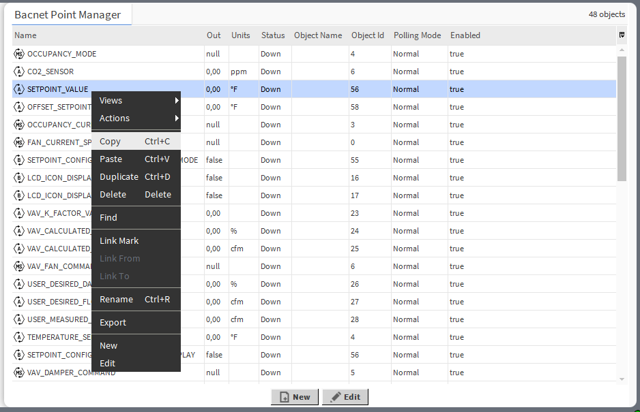
Task: Click the analog icon beside TEMPERATURE_SE point
Action: (18, 336)
